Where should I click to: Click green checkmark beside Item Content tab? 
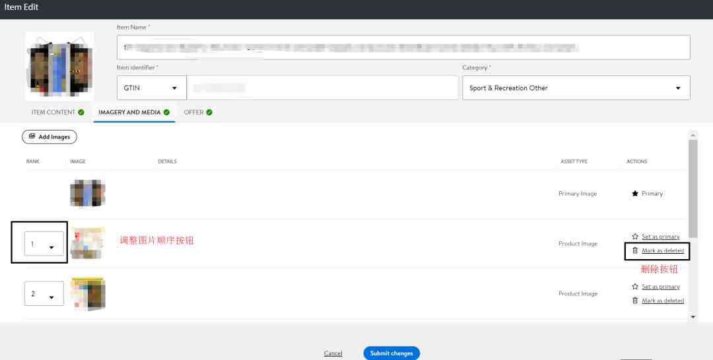(81, 112)
